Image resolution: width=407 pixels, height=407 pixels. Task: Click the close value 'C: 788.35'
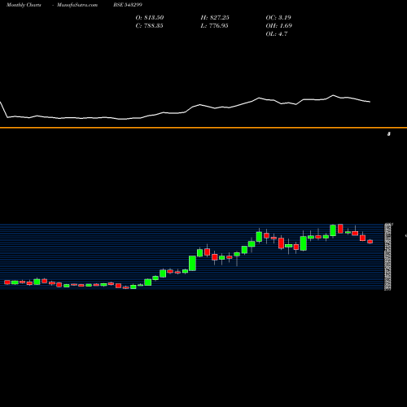[149, 25]
